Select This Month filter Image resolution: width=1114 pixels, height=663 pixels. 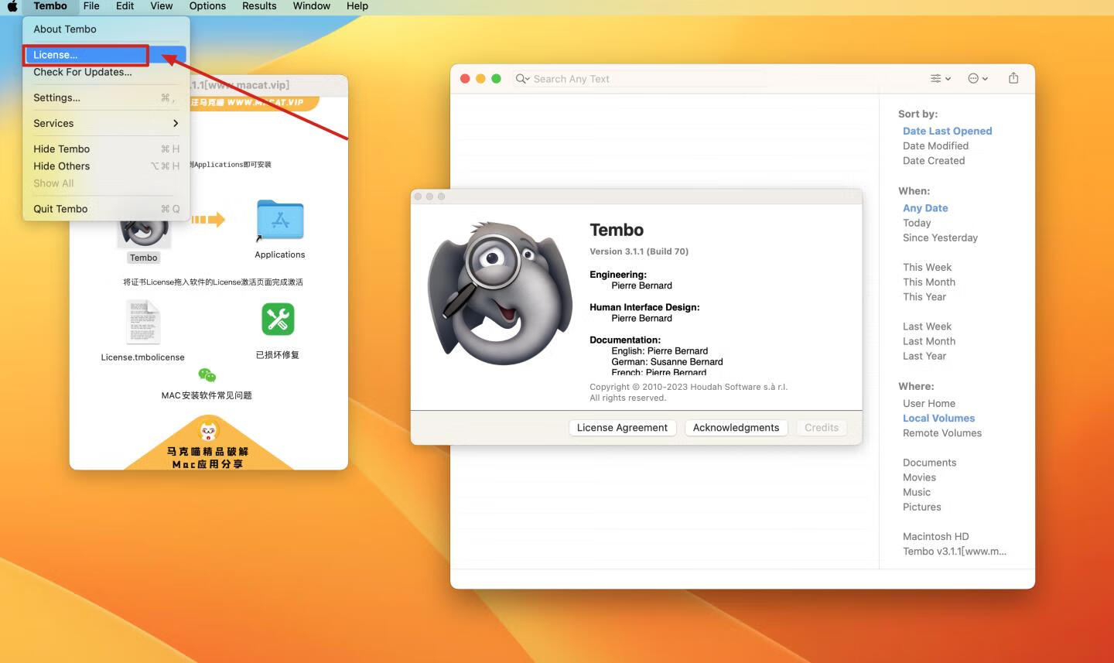[928, 282]
